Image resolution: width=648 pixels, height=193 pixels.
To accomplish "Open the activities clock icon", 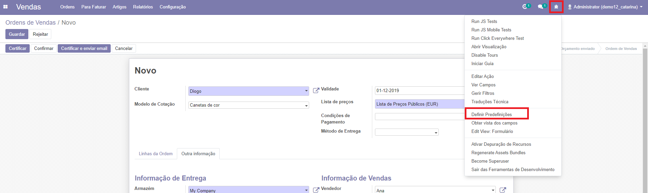I will (x=525, y=7).
